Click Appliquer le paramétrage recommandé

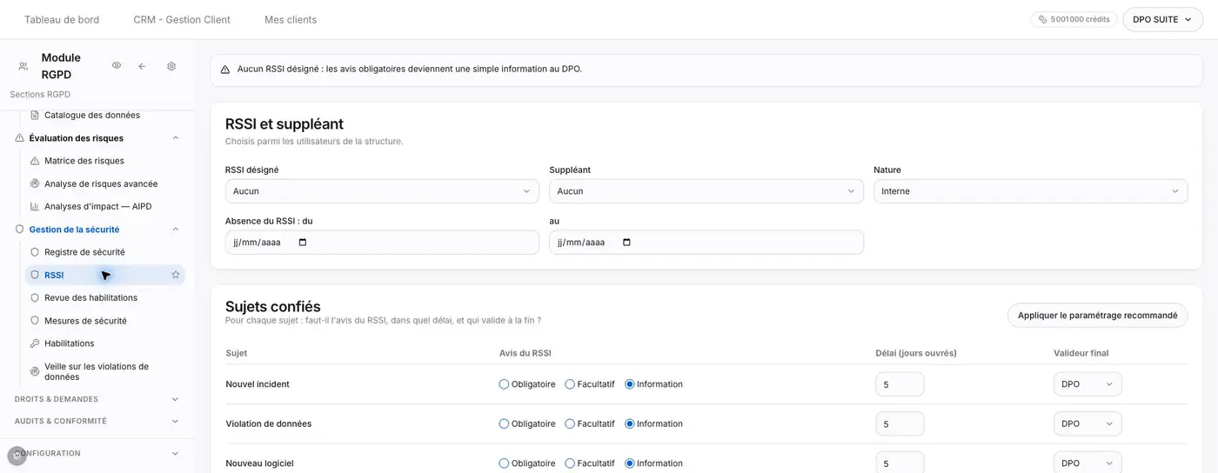click(x=1097, y=316)
